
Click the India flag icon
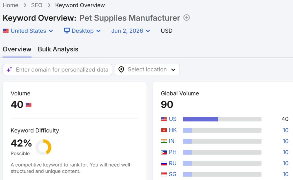(164, 141)
